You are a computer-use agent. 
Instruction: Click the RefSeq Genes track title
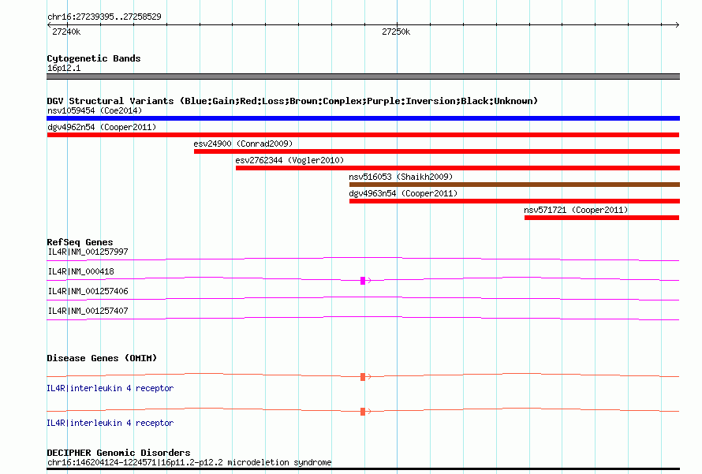click(x=80, y=242)
